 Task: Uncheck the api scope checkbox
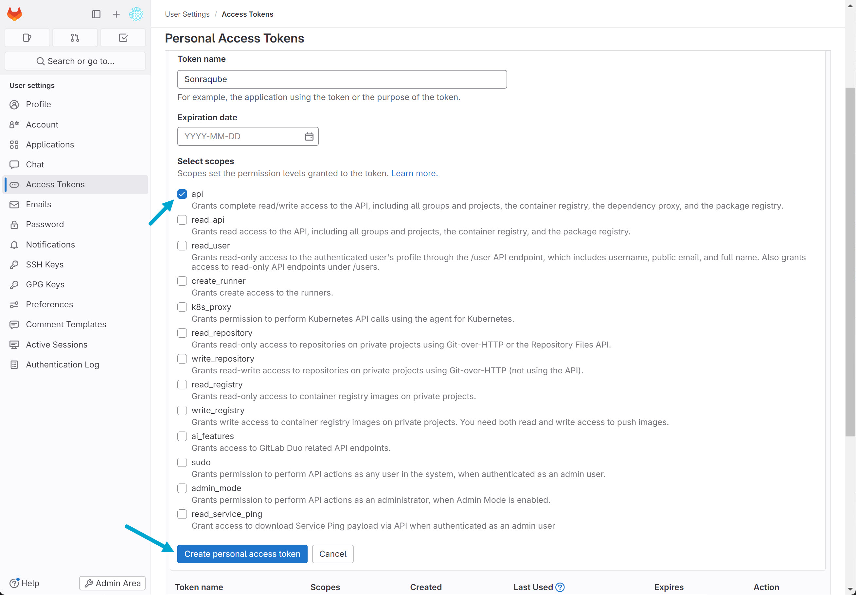pos(182,194)
